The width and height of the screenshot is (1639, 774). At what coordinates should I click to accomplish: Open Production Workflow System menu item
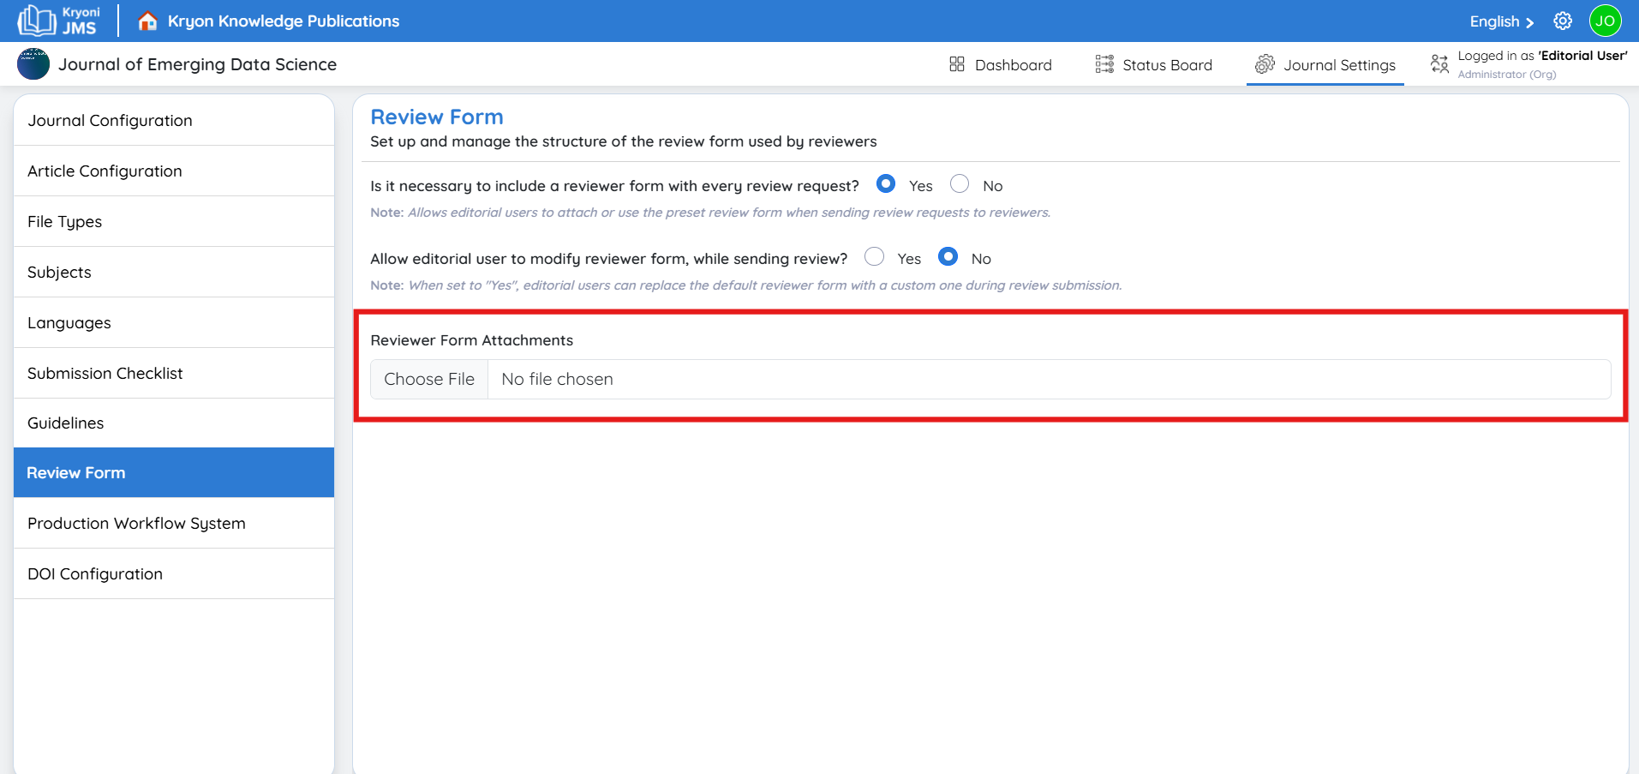pos(136,523)
